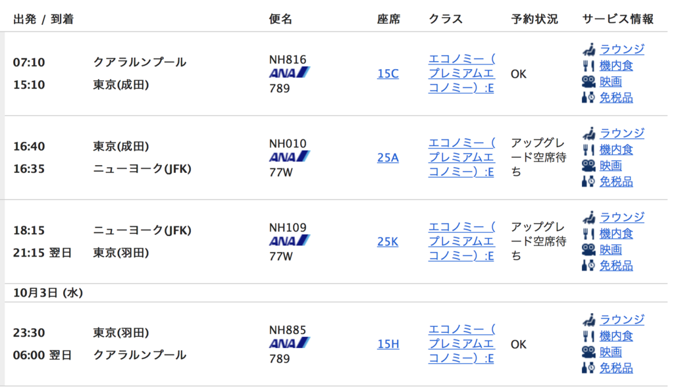Click the ANA logo under flight NH816
The width and height of the screenshot is (674, 392).
[x=290, y=72]
